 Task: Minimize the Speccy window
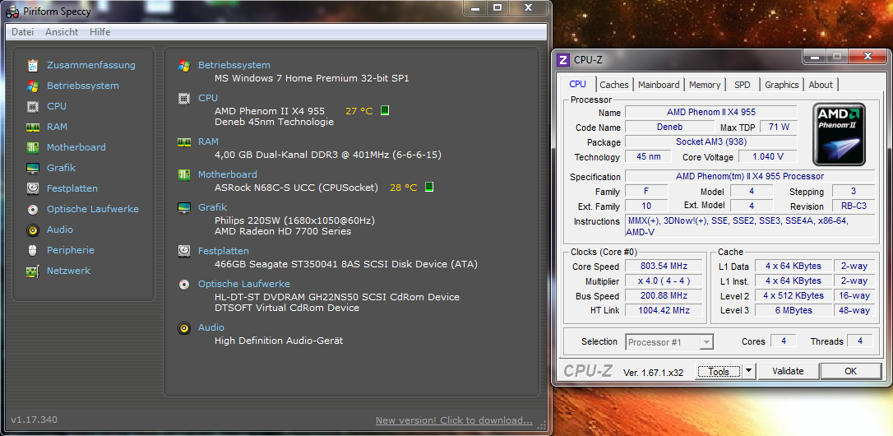click(x=475, y=7)
